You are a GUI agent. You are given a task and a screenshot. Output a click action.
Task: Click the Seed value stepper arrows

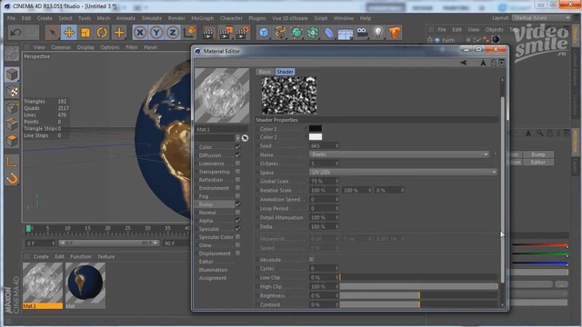click(336, 145)
